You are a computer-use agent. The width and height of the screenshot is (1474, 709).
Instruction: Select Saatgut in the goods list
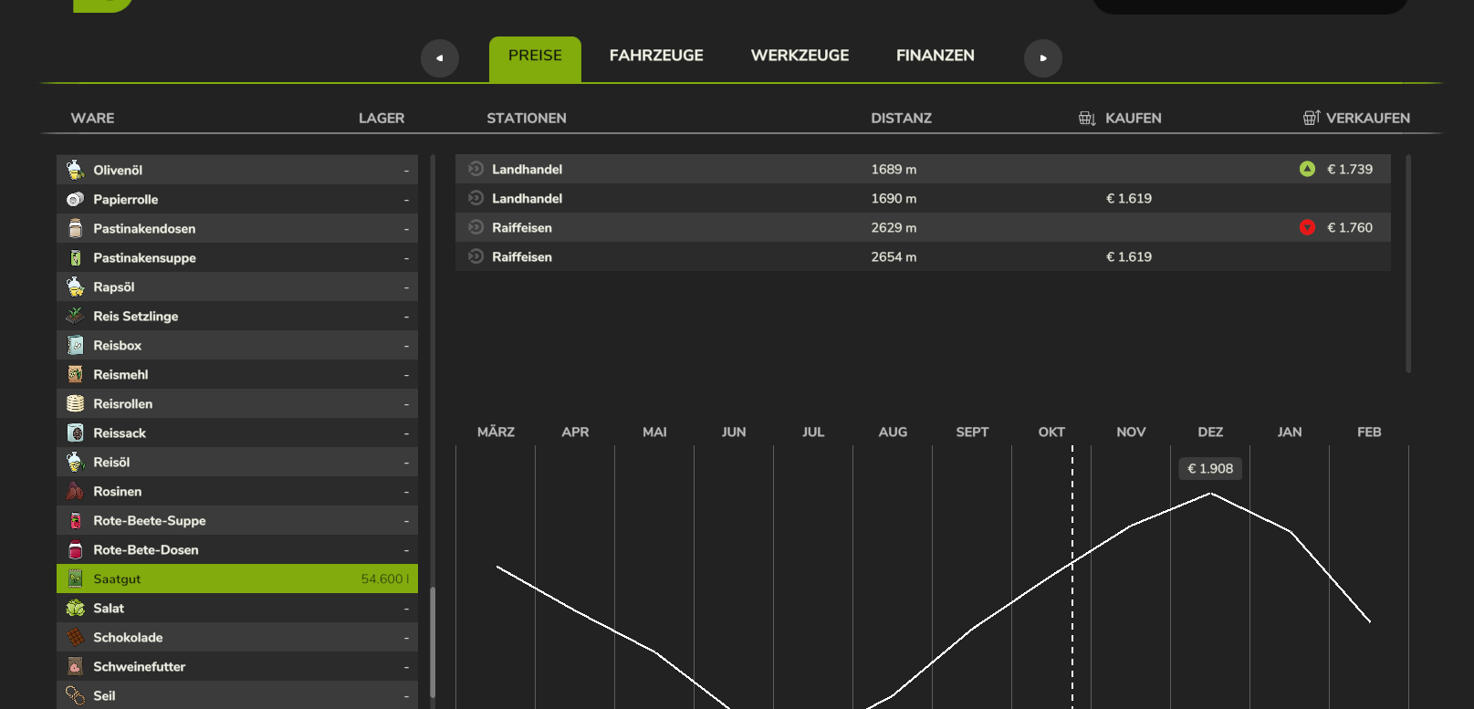pos(237,579)
